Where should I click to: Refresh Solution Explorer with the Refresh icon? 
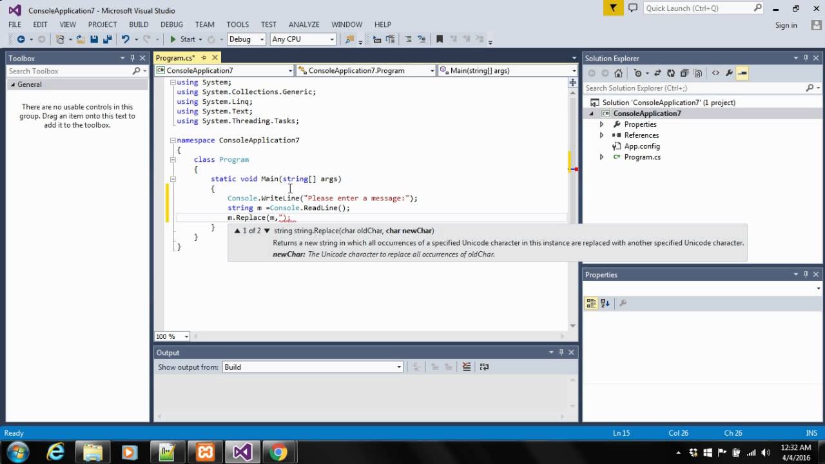(671, 73)
